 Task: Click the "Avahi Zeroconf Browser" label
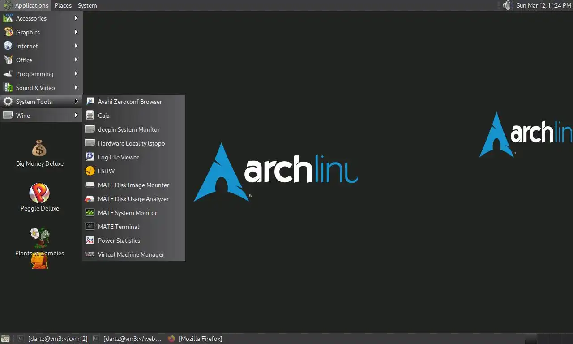[130, 102]
